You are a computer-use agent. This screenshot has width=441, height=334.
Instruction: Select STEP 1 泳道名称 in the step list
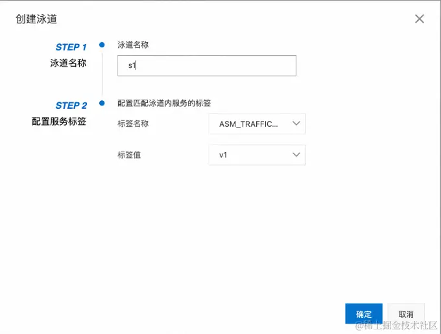68,55
